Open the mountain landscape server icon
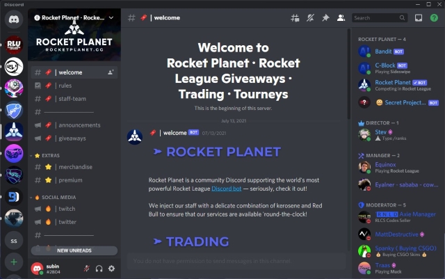Screen dimensions: 445x279 point(14,218)
